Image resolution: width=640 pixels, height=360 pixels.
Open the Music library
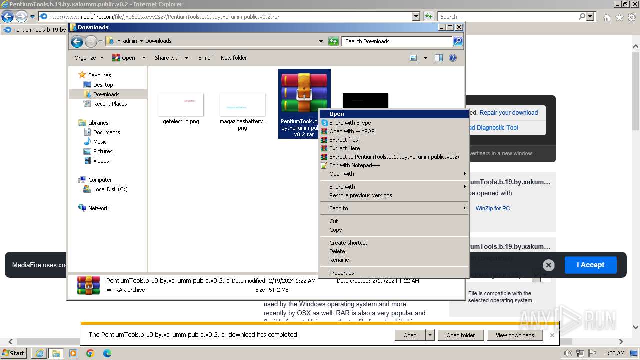(x=100, y=142)
